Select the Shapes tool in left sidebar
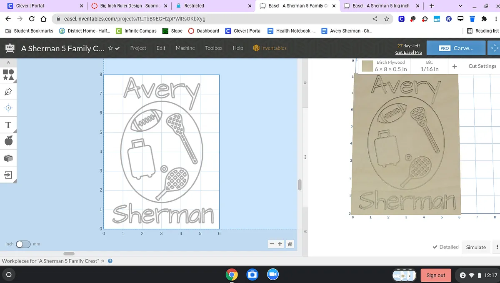The height and width of the screenshot is (283, 500). tap(8, 74)
